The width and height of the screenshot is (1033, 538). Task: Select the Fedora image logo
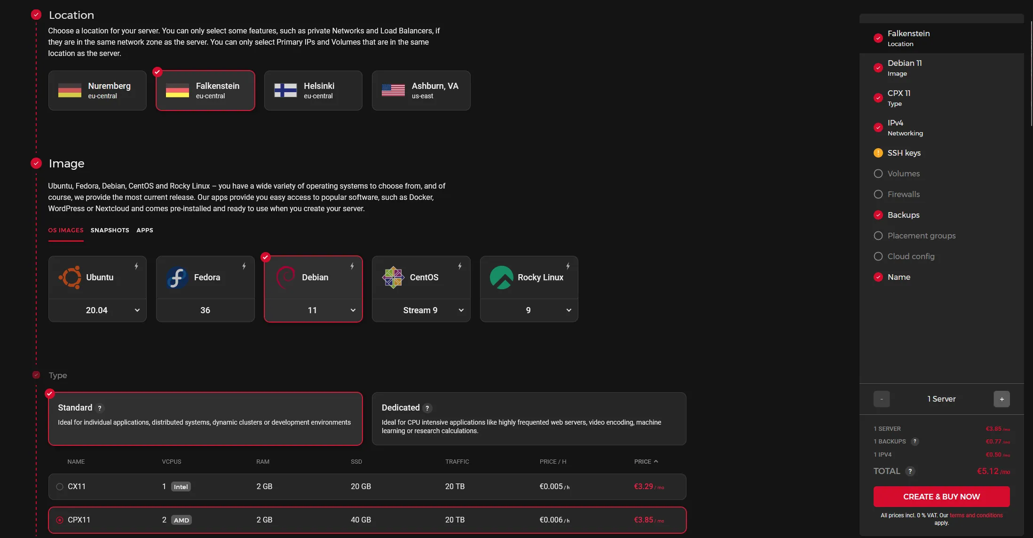click(x=176, y=277)
